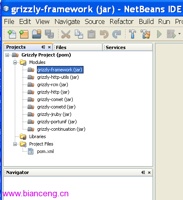Click the NetBeans title bar cube icon

coord(6,9)
